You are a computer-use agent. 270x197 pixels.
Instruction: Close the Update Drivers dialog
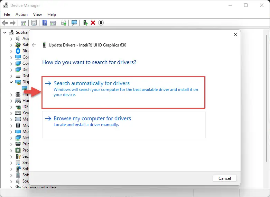tap(235, 34)
